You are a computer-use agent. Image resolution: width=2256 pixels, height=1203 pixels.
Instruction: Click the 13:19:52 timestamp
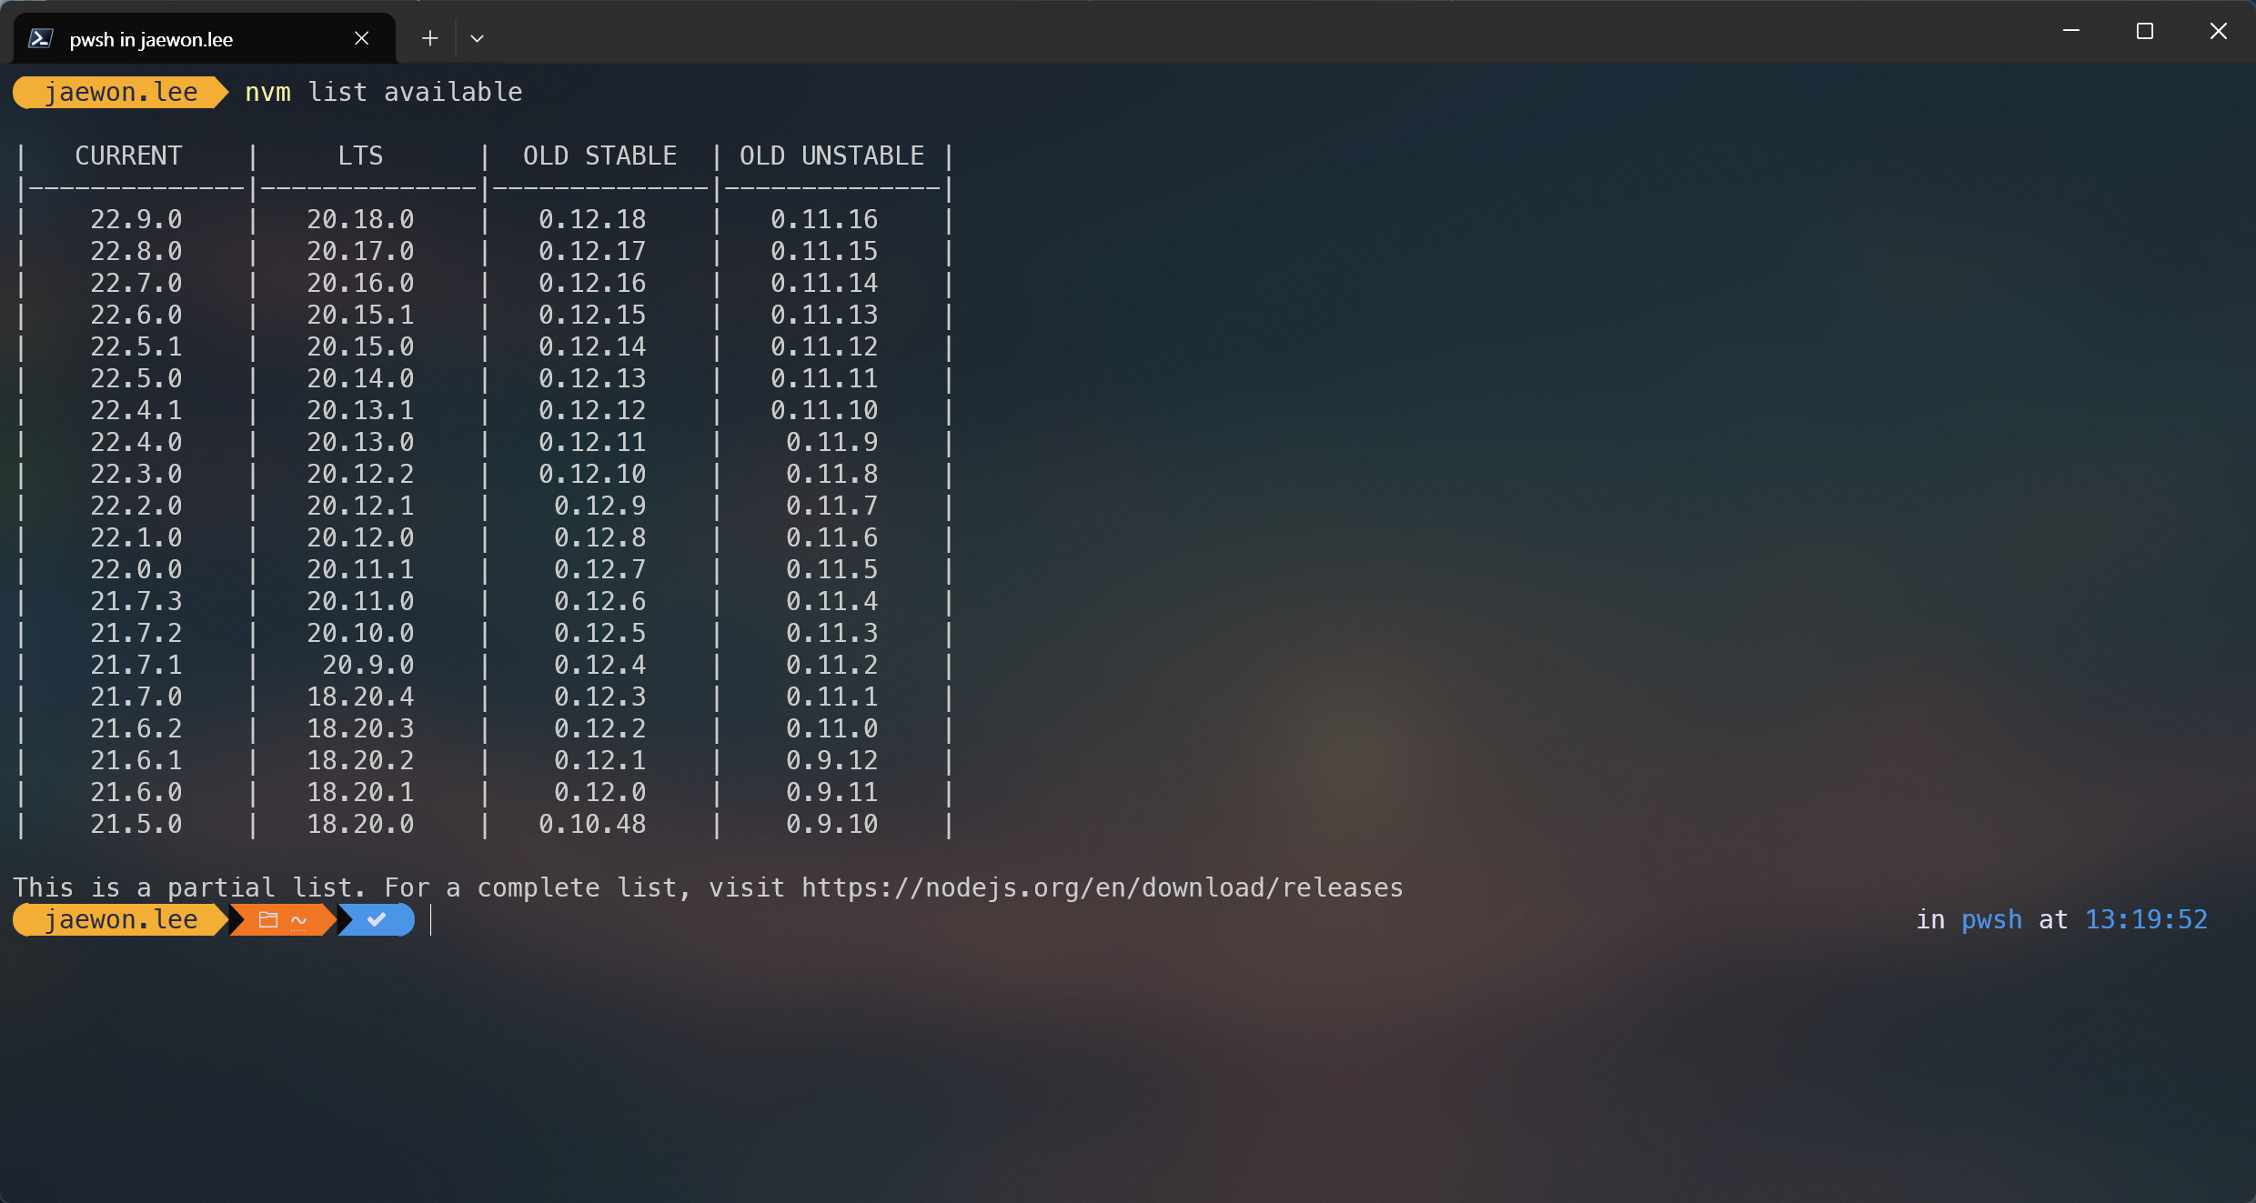tap(2146, 919)
